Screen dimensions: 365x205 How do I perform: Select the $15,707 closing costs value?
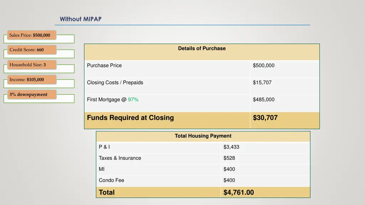click(x=262, y=83)
